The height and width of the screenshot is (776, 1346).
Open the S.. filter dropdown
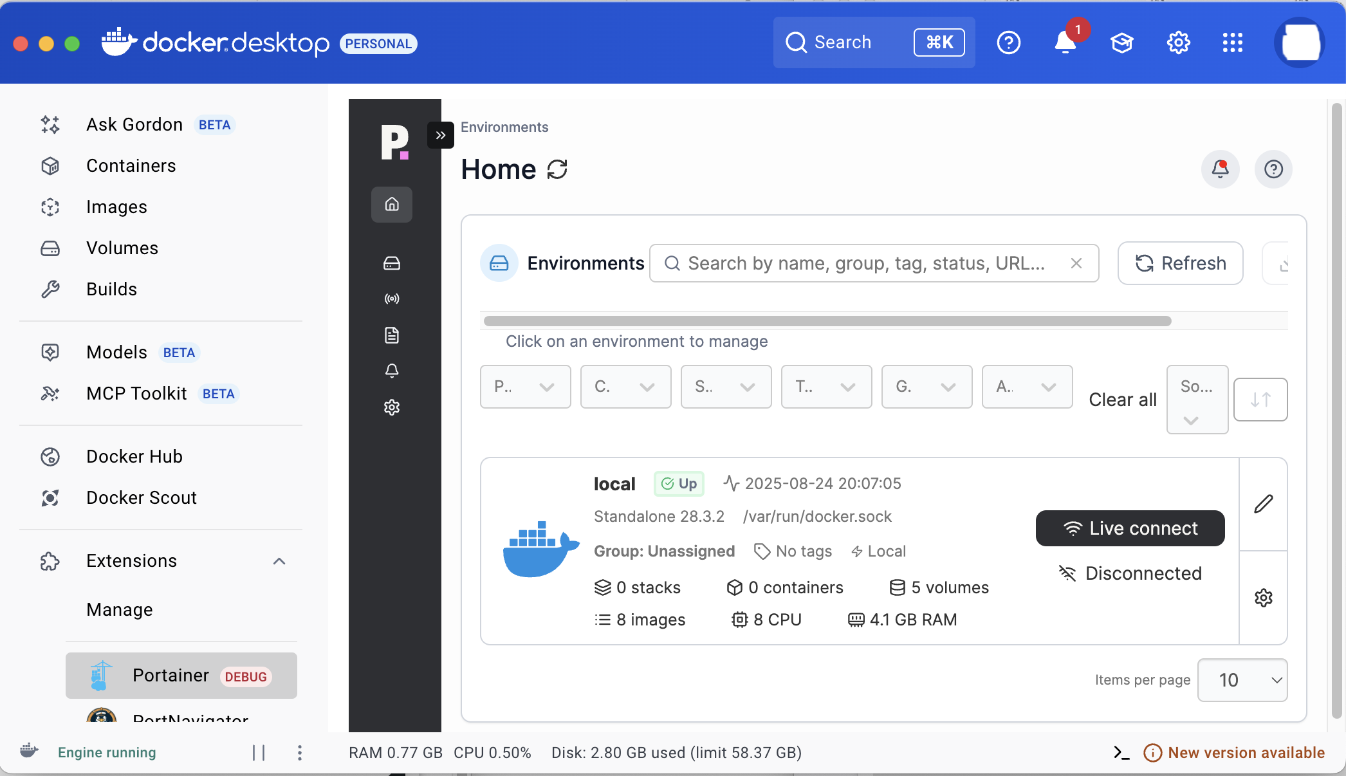point(726,387)
